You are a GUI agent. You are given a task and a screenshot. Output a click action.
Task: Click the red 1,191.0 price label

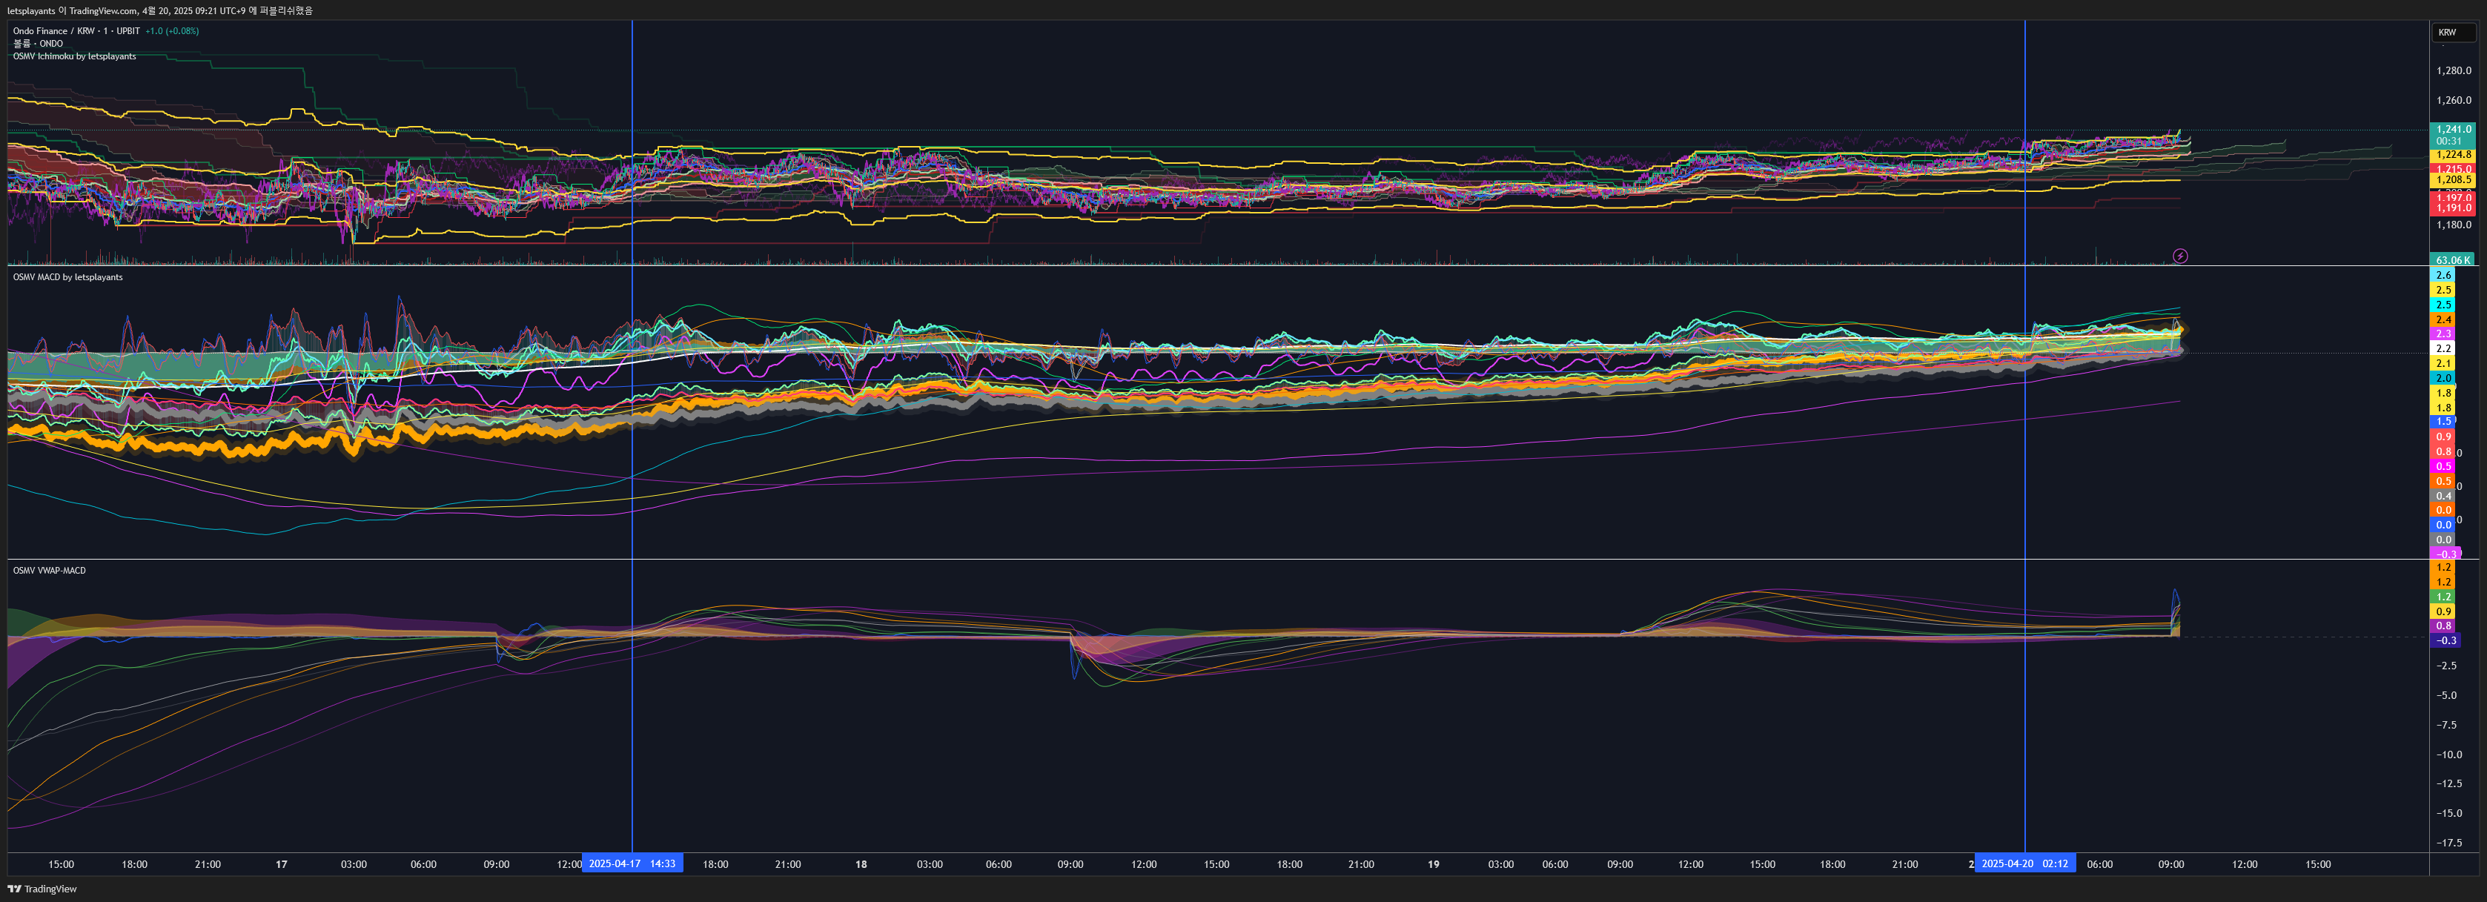2453,208
